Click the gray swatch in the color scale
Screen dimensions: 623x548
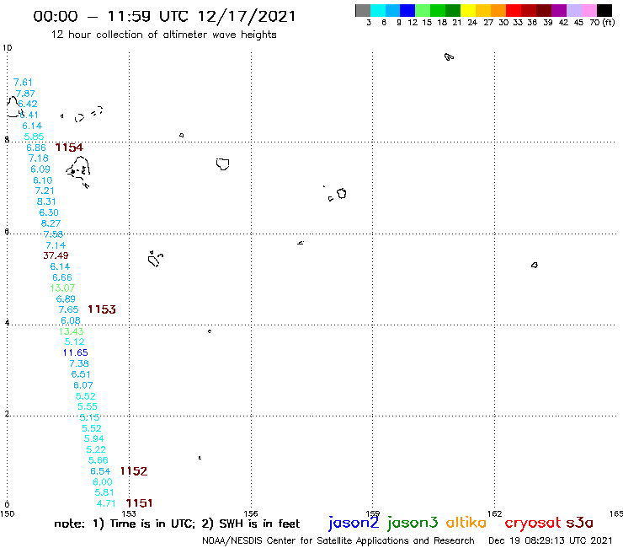click(x=363, y=10)
